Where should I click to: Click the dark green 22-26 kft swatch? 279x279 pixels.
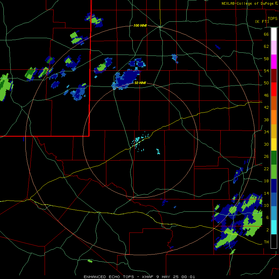tap(274, 158)
